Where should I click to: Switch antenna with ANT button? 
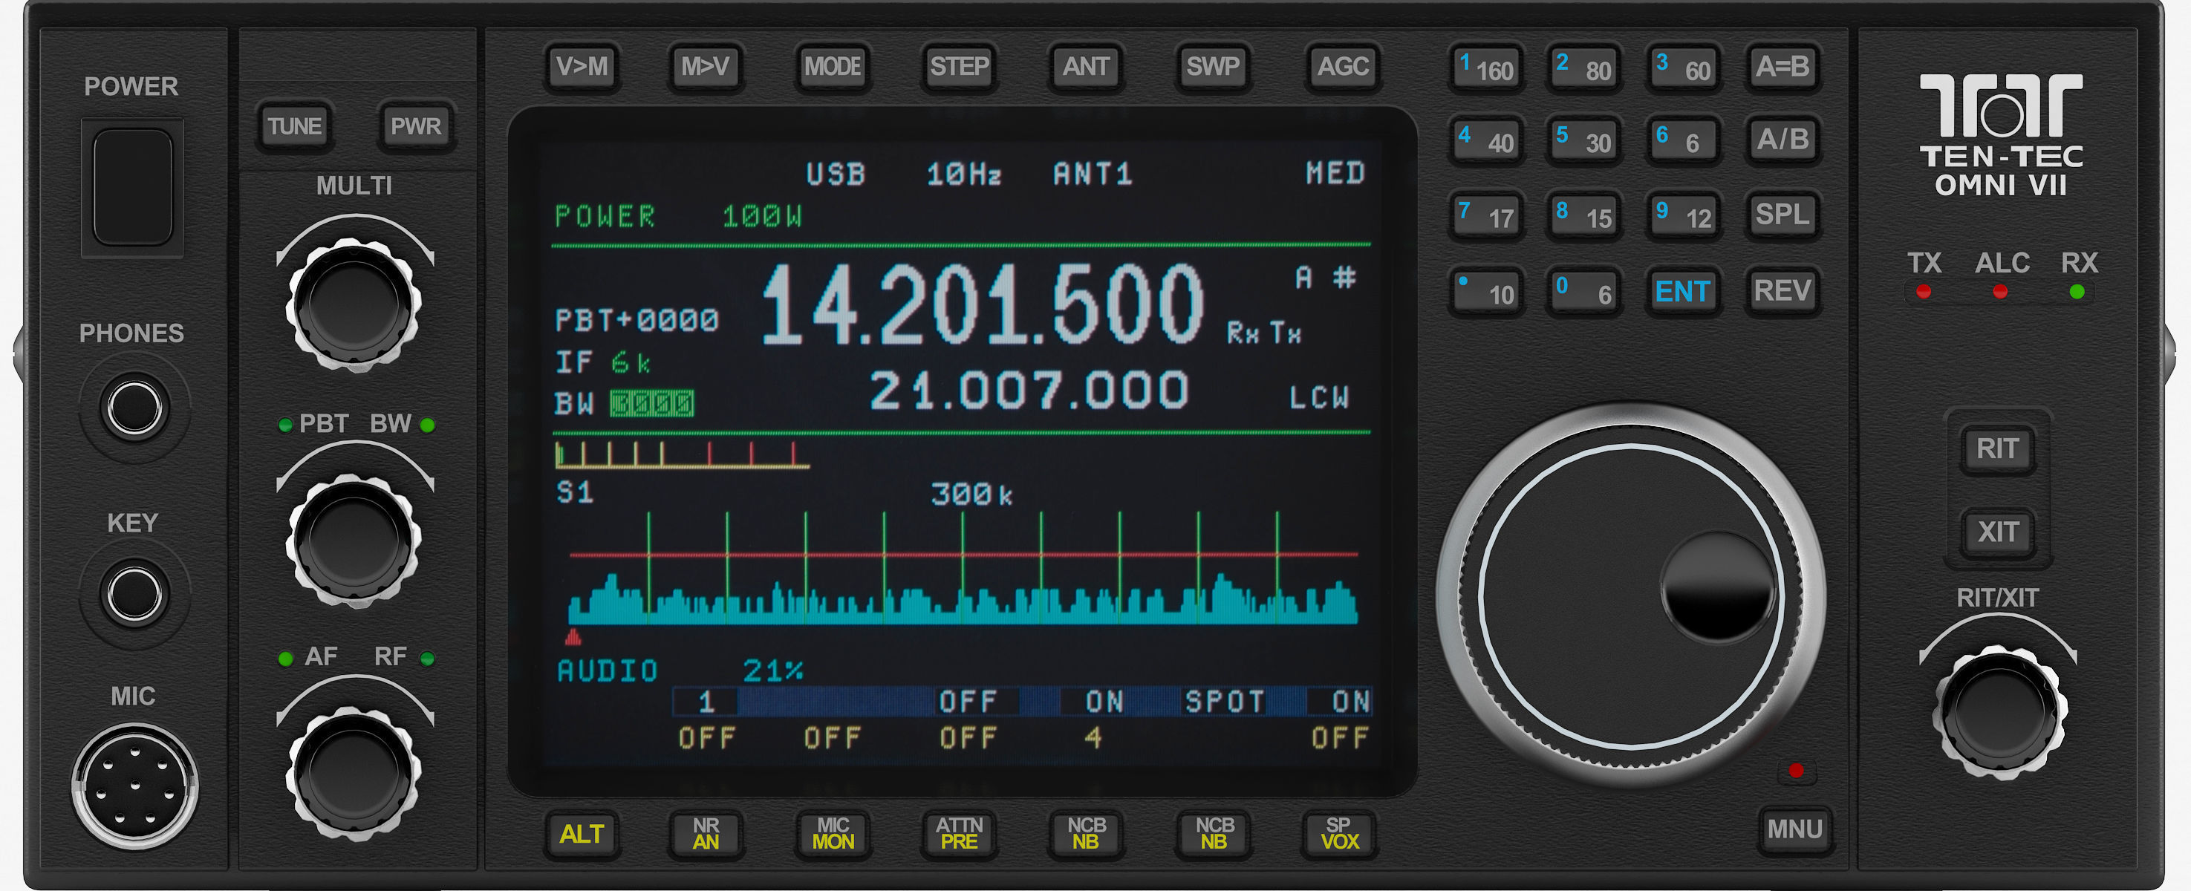click(1085, 66)
